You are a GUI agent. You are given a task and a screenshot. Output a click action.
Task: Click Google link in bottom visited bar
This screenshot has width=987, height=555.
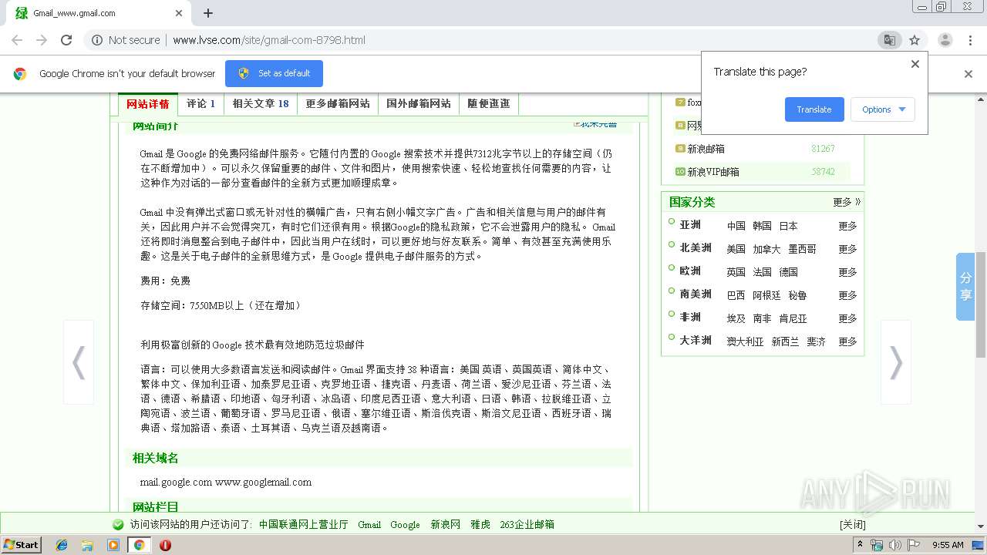point(405,524)
